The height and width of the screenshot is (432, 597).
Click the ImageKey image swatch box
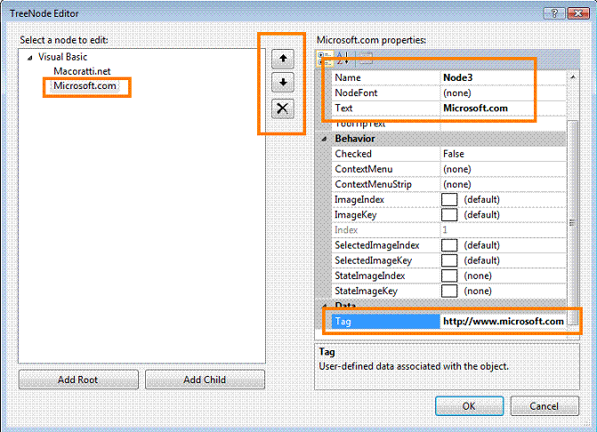coord(449,214)
